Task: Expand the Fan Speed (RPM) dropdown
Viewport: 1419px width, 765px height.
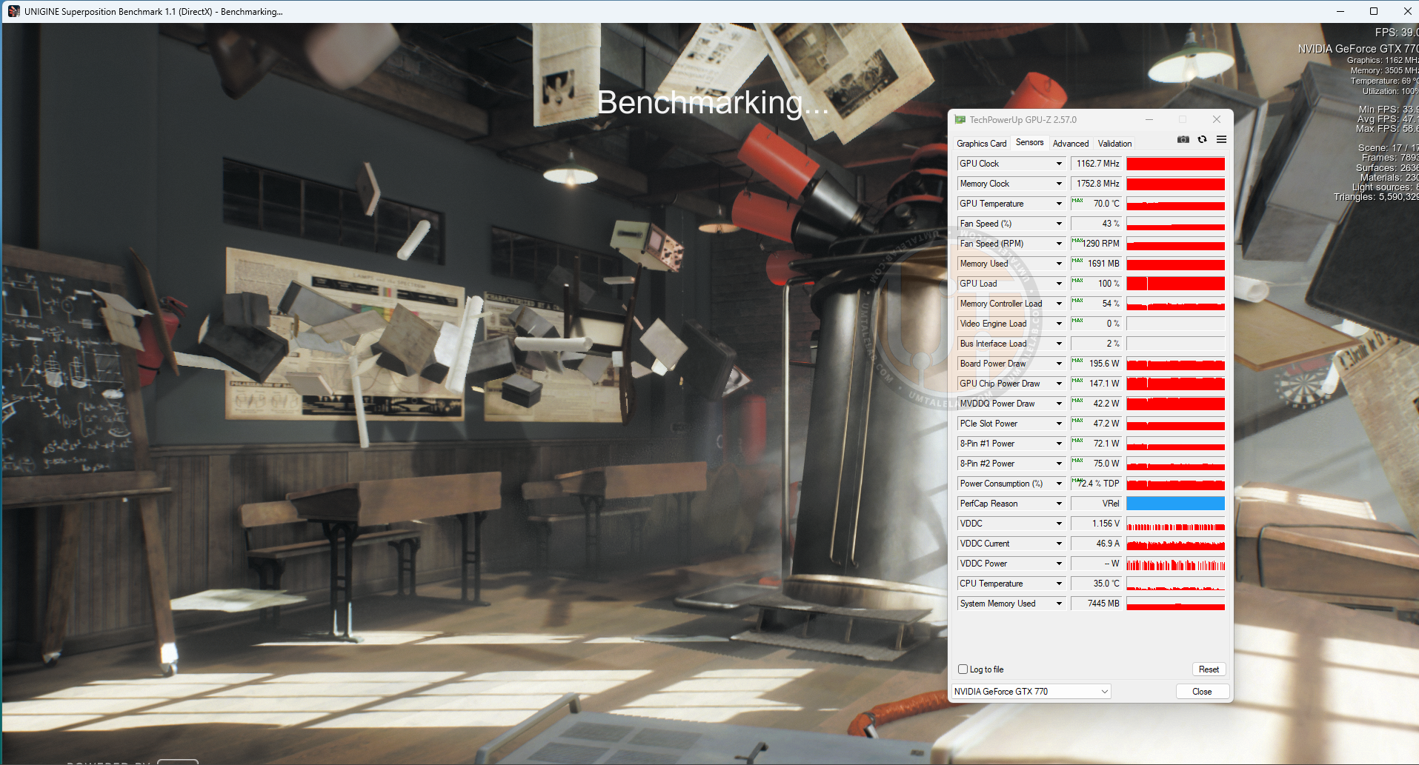Action: 1059,244
